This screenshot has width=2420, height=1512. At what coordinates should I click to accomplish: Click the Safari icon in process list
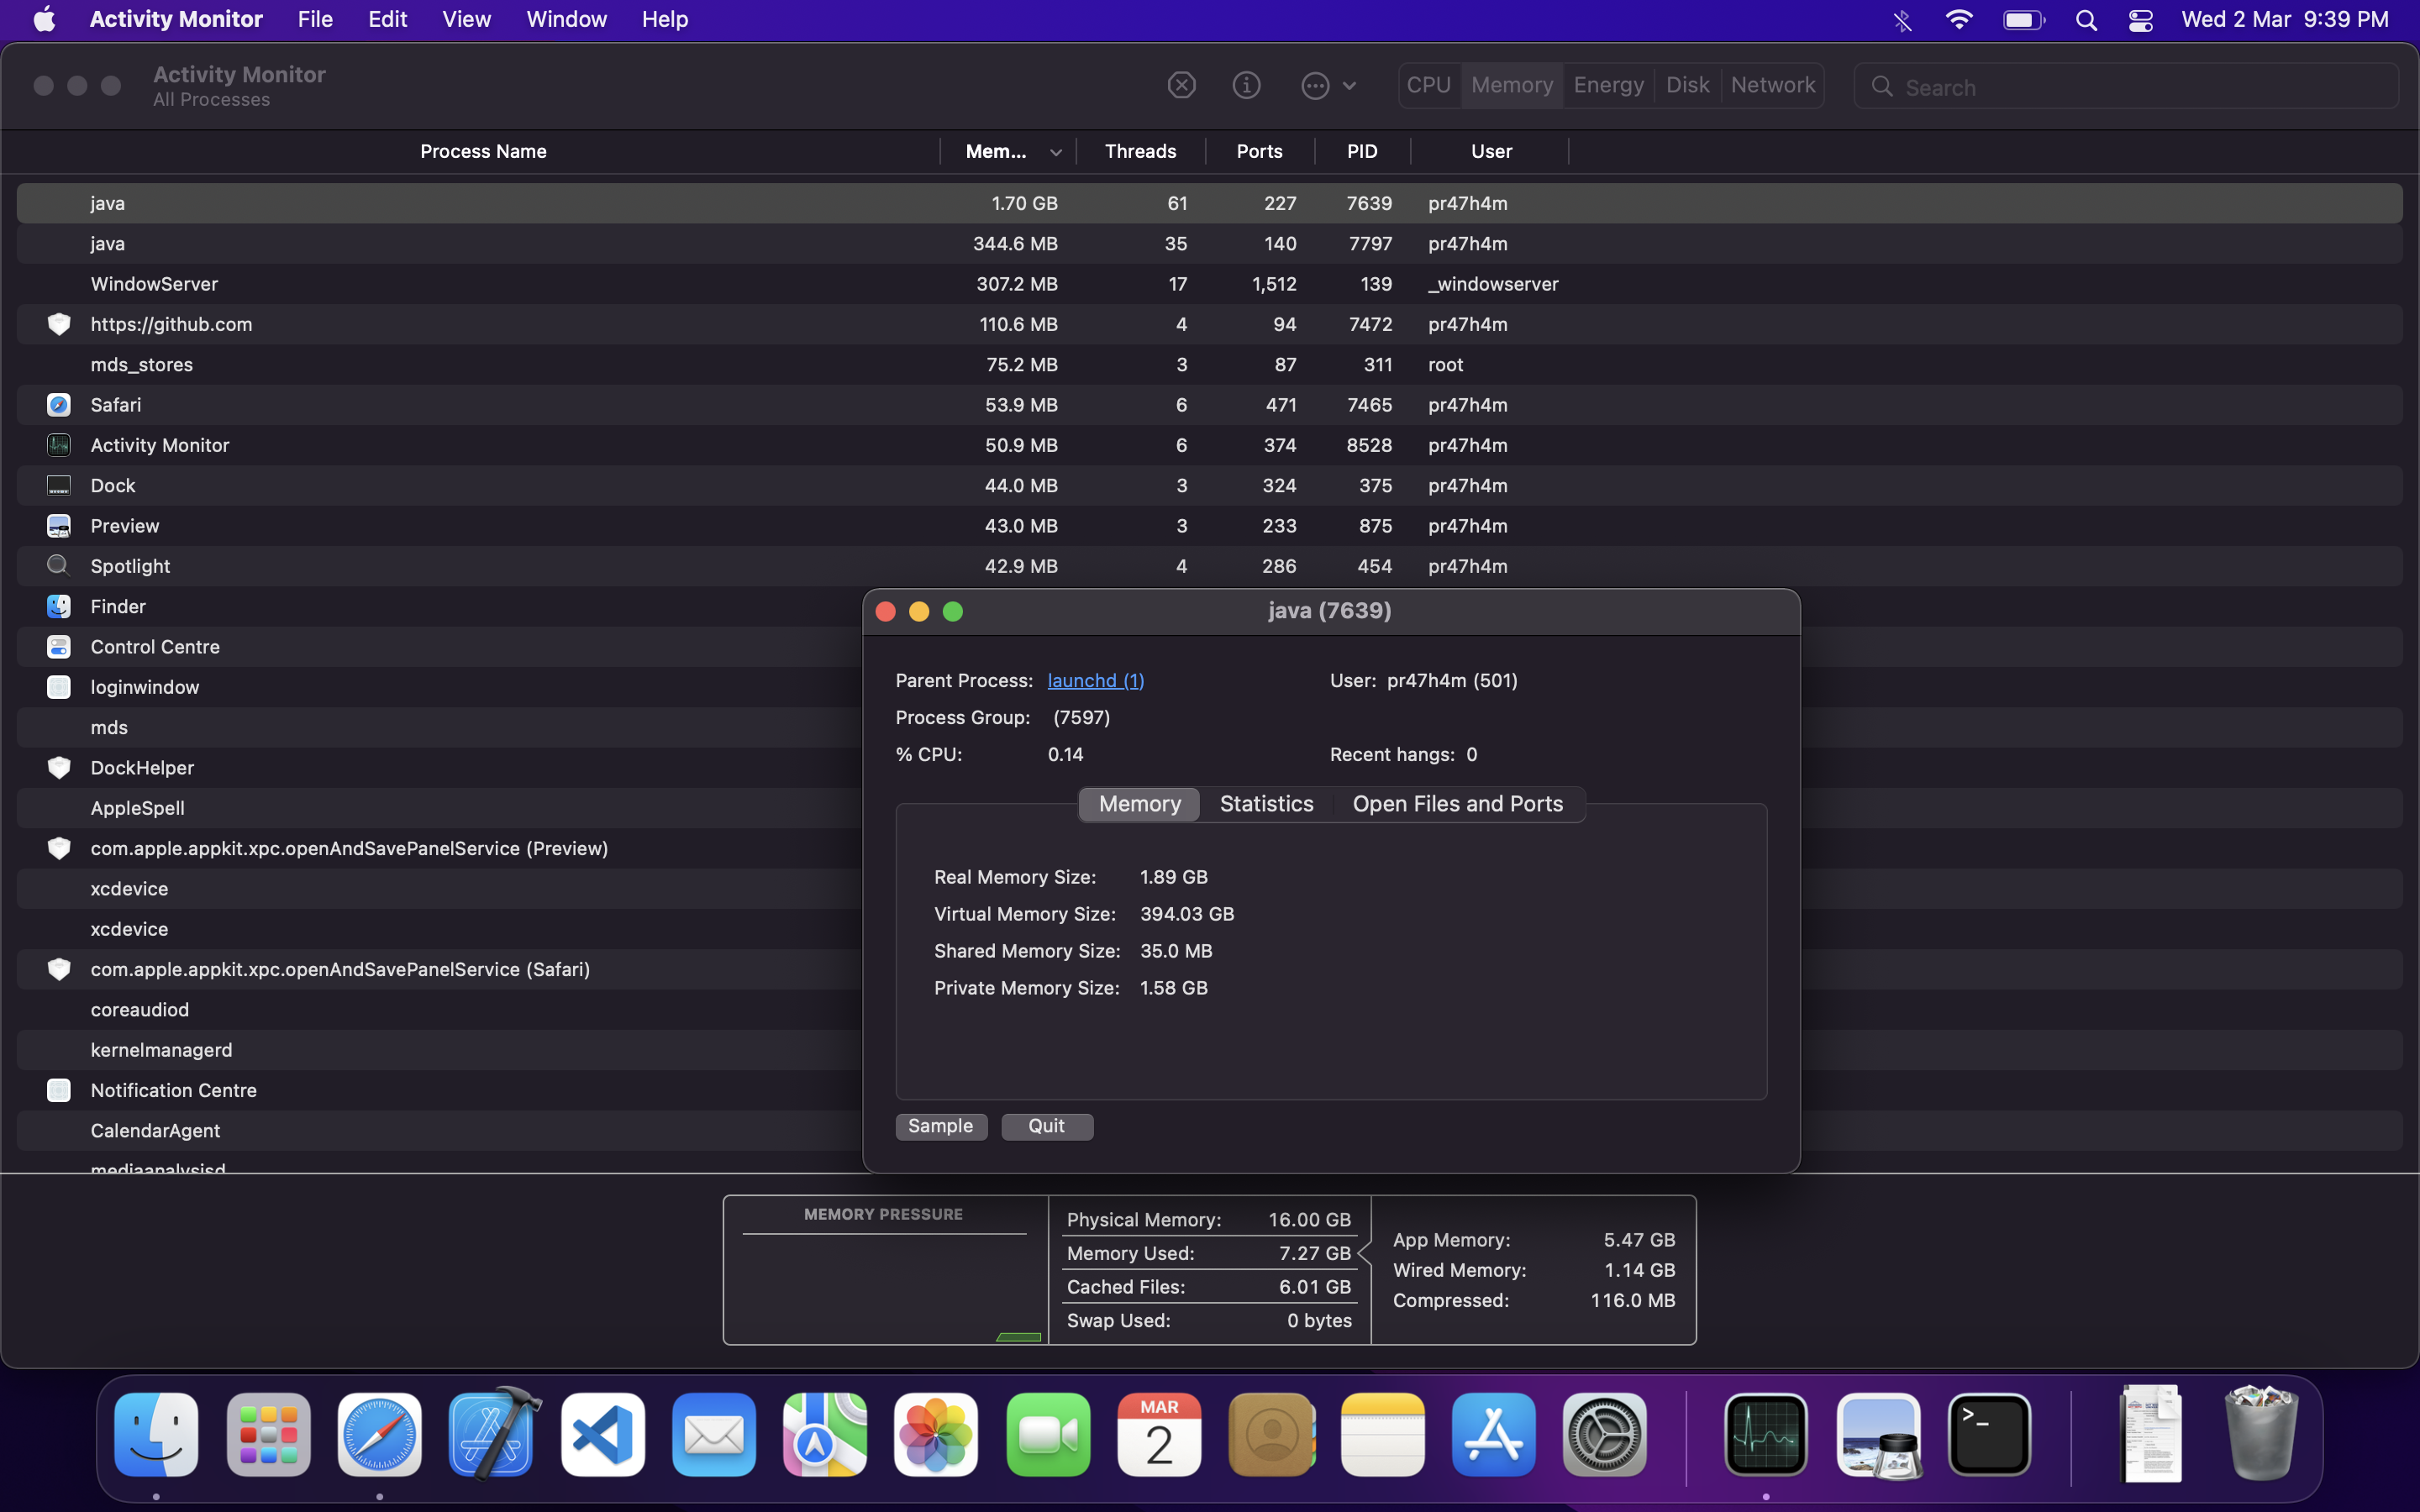pyautogui.click(x=59, y=405)
